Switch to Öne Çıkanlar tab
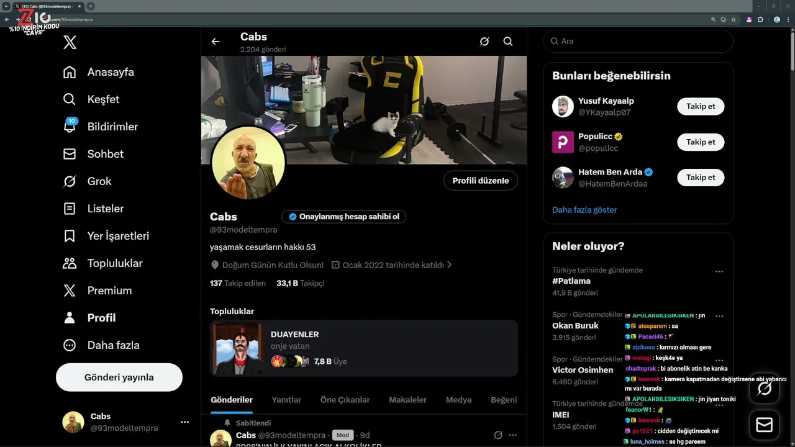The height and width of the screenshot is (447, 795). tap(345, 400)
